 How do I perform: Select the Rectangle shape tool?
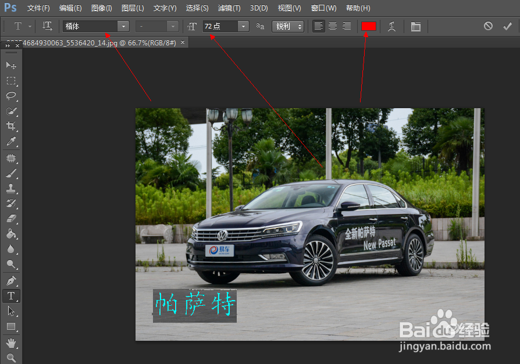11,327
